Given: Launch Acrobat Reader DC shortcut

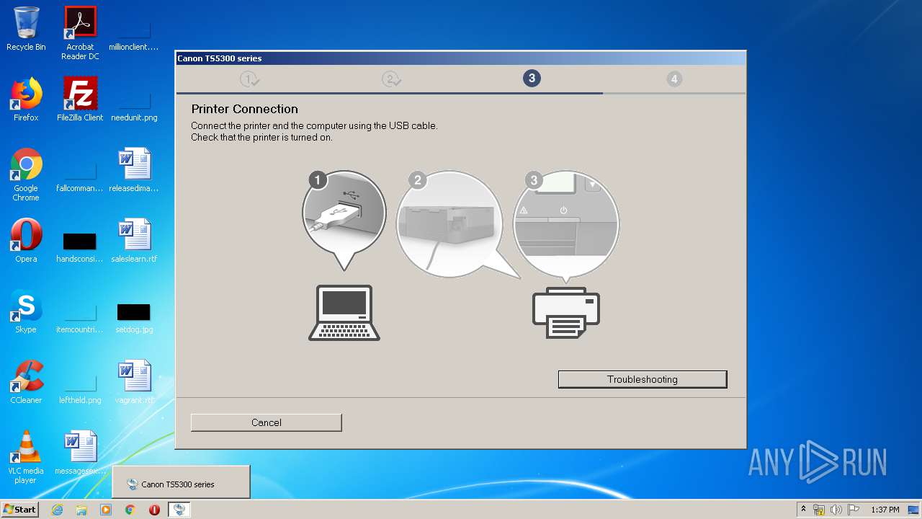Looking at the screenshot, I should click(80, 33).
